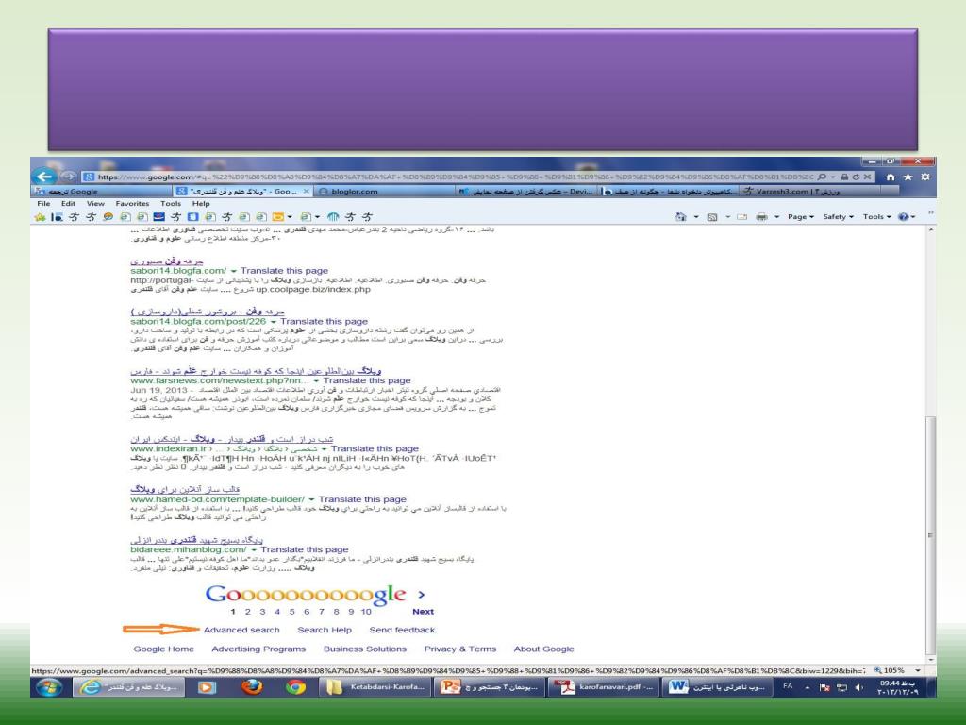
Task: Open the Favorites menu
Action: (132, 204)
